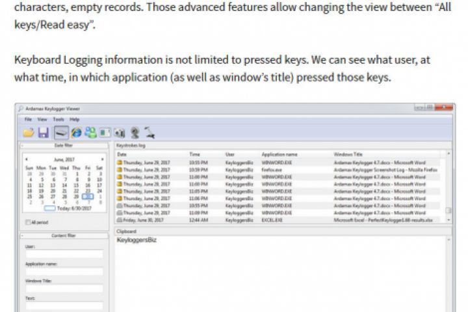The height and width of the screenshot is (312, 468).
Task: Select the 11:05 PM WINWORD.EXE log row
Action: (x=278, y=191)
